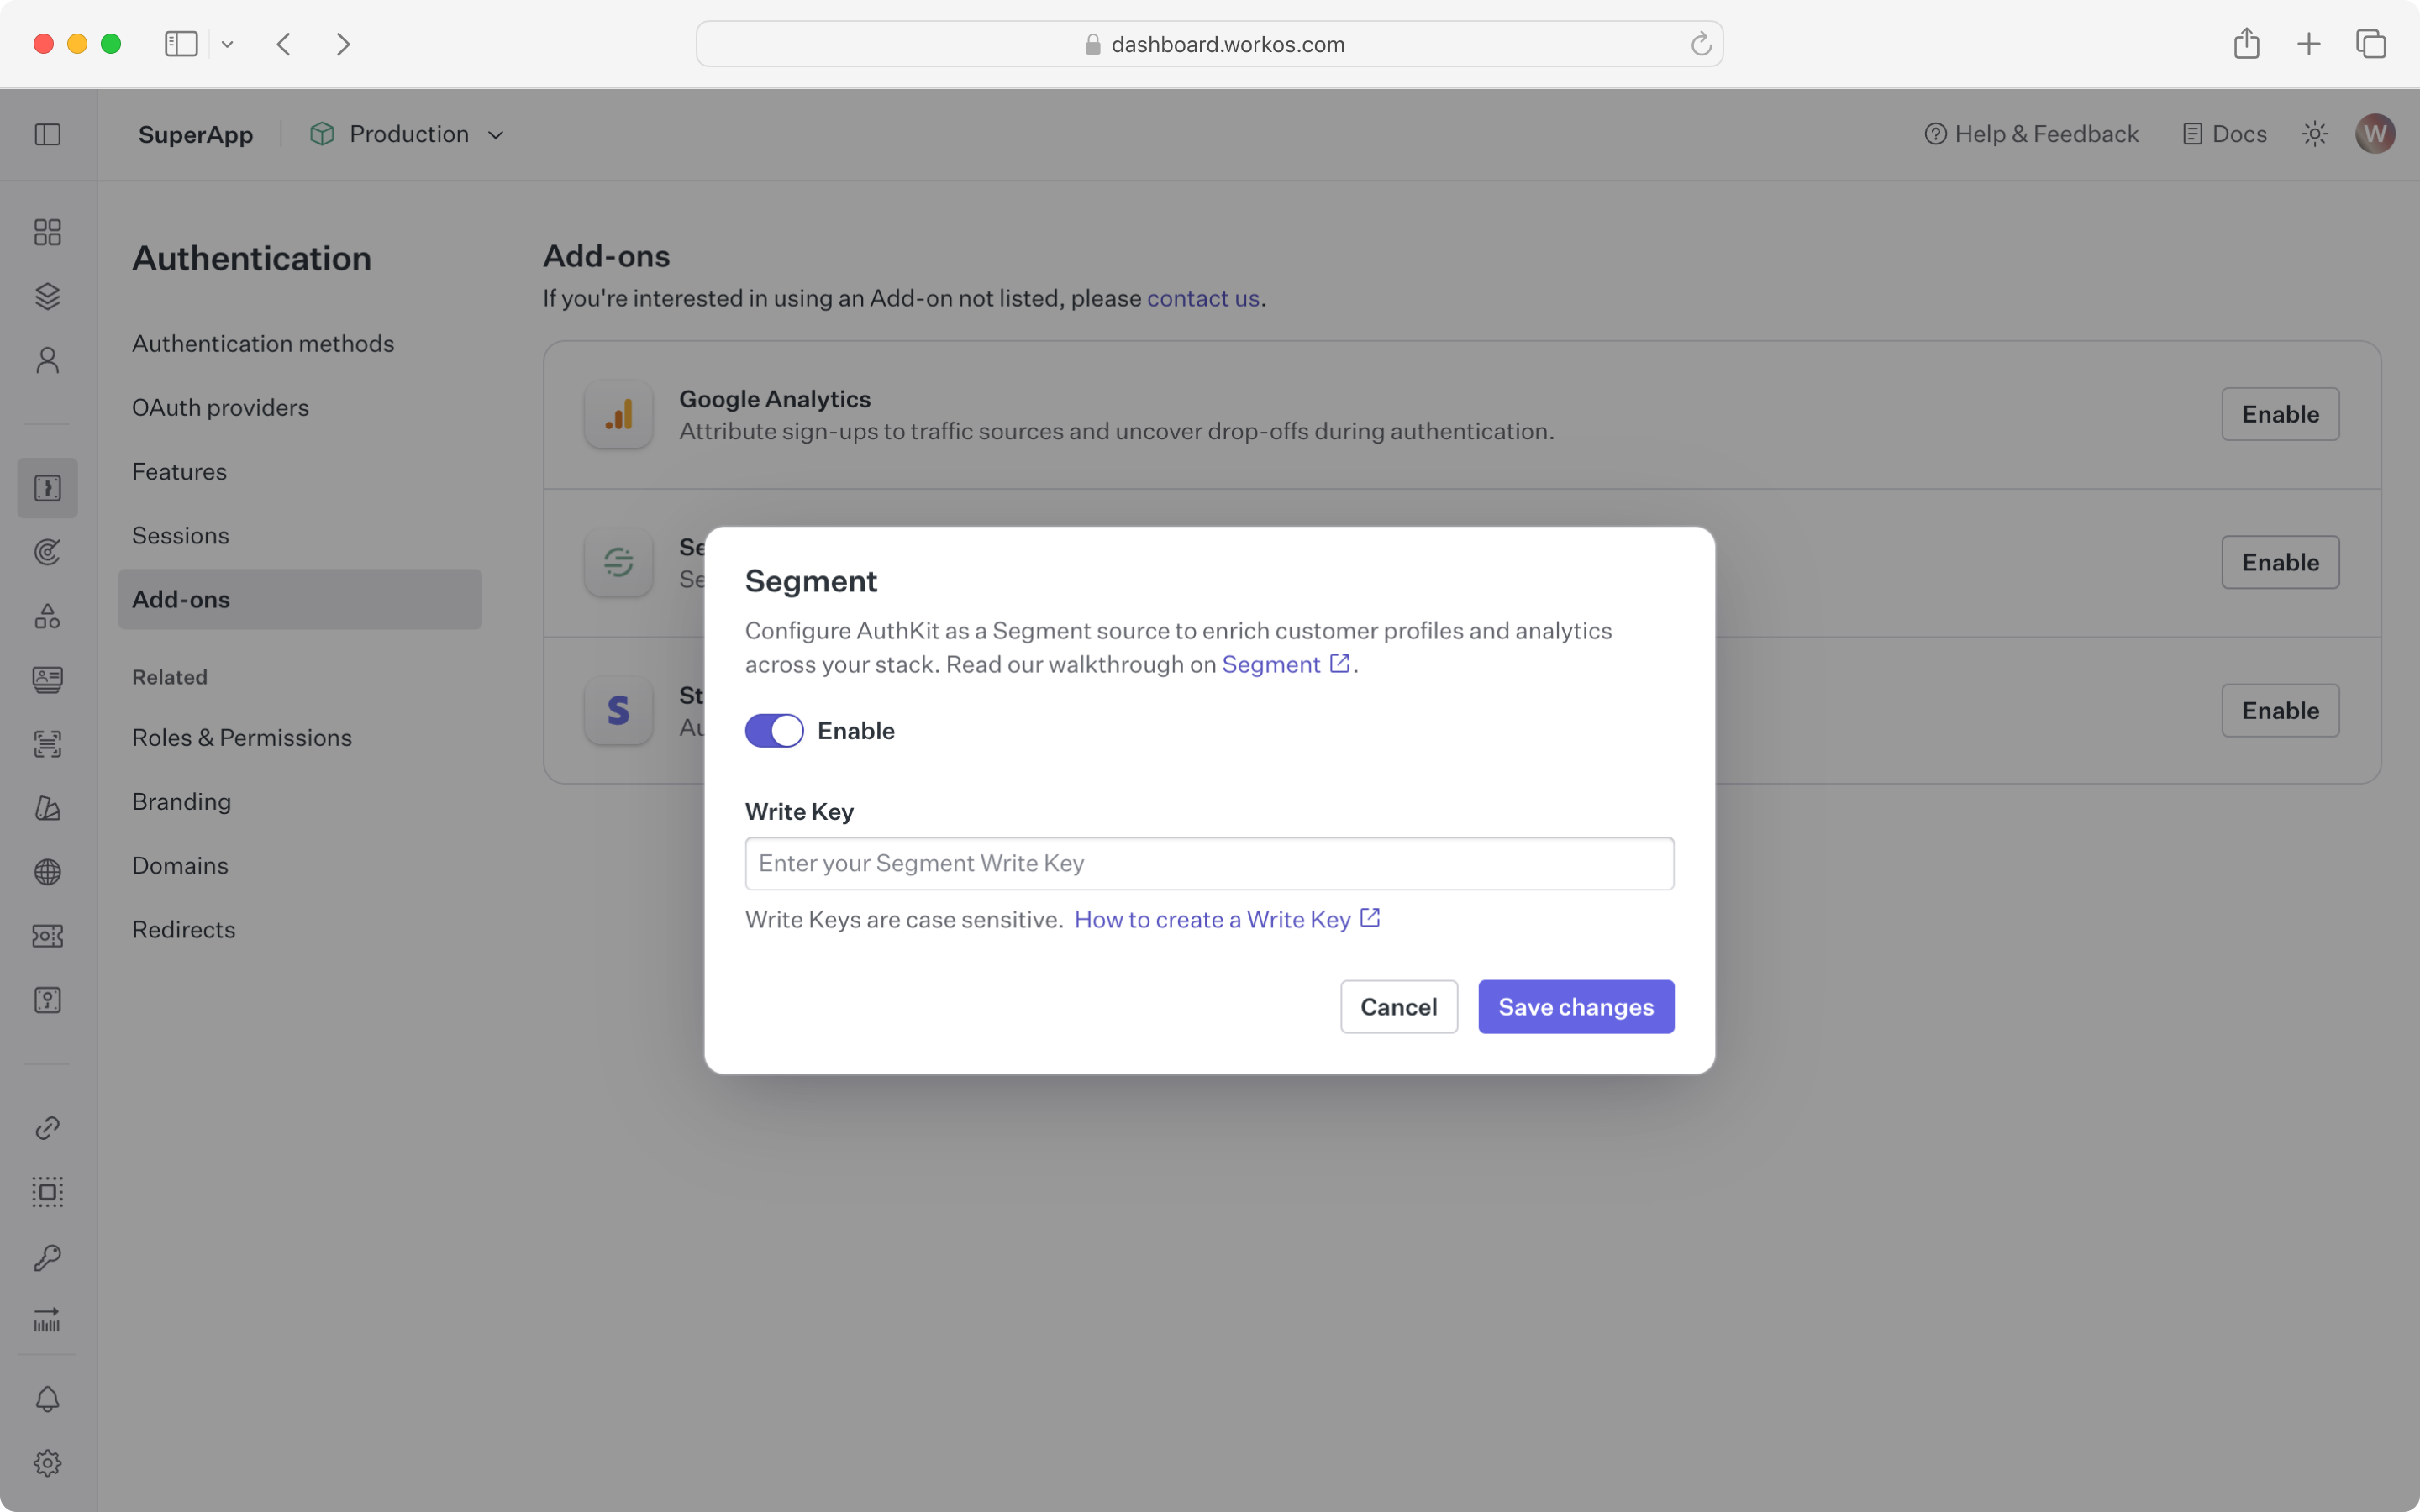Screen dimensions: 2420x1512
Task: Click the link icon in the sidebar
Action: 46,1127
